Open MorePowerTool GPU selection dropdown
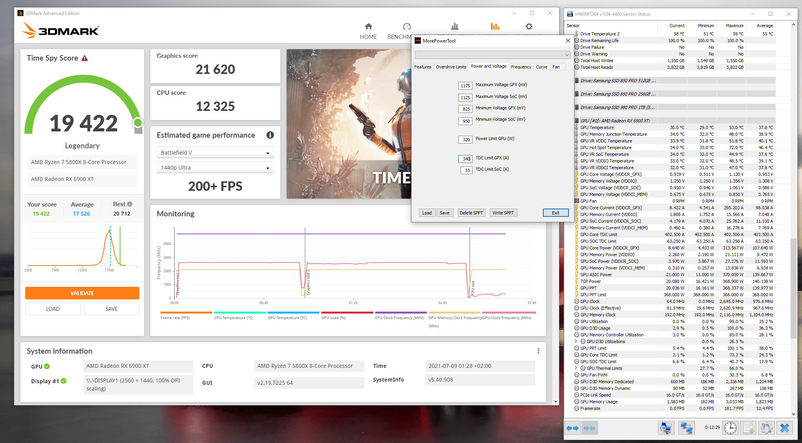The height and width of the screenshot is (443, 802). pyautogui.click(x=492, y=55)
